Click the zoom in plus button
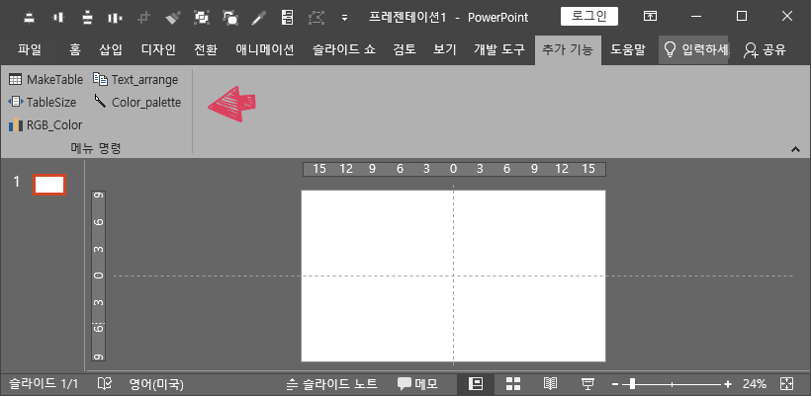This screenshot has height=396, width=811. point(728,384)
